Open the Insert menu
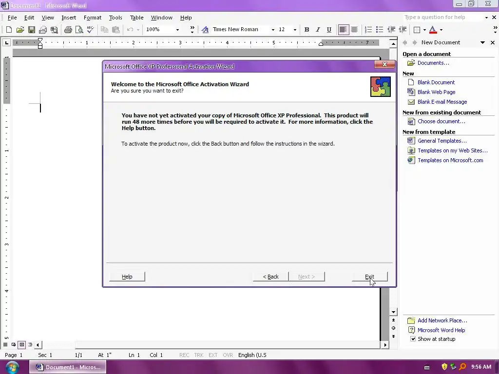The image size is (499, 374). point(69,18)
